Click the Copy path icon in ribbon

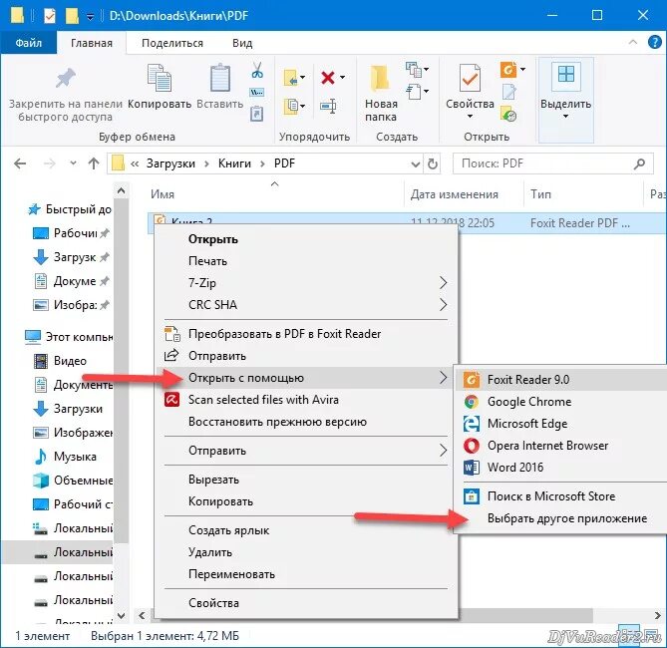[256, 93]
